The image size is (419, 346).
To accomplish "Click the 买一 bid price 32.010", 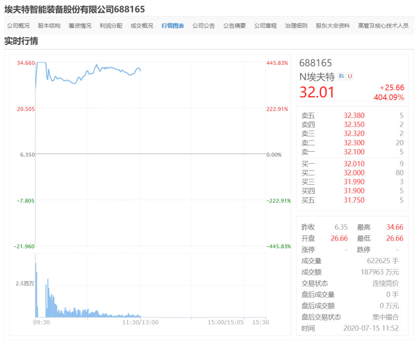I will [354, 163].
